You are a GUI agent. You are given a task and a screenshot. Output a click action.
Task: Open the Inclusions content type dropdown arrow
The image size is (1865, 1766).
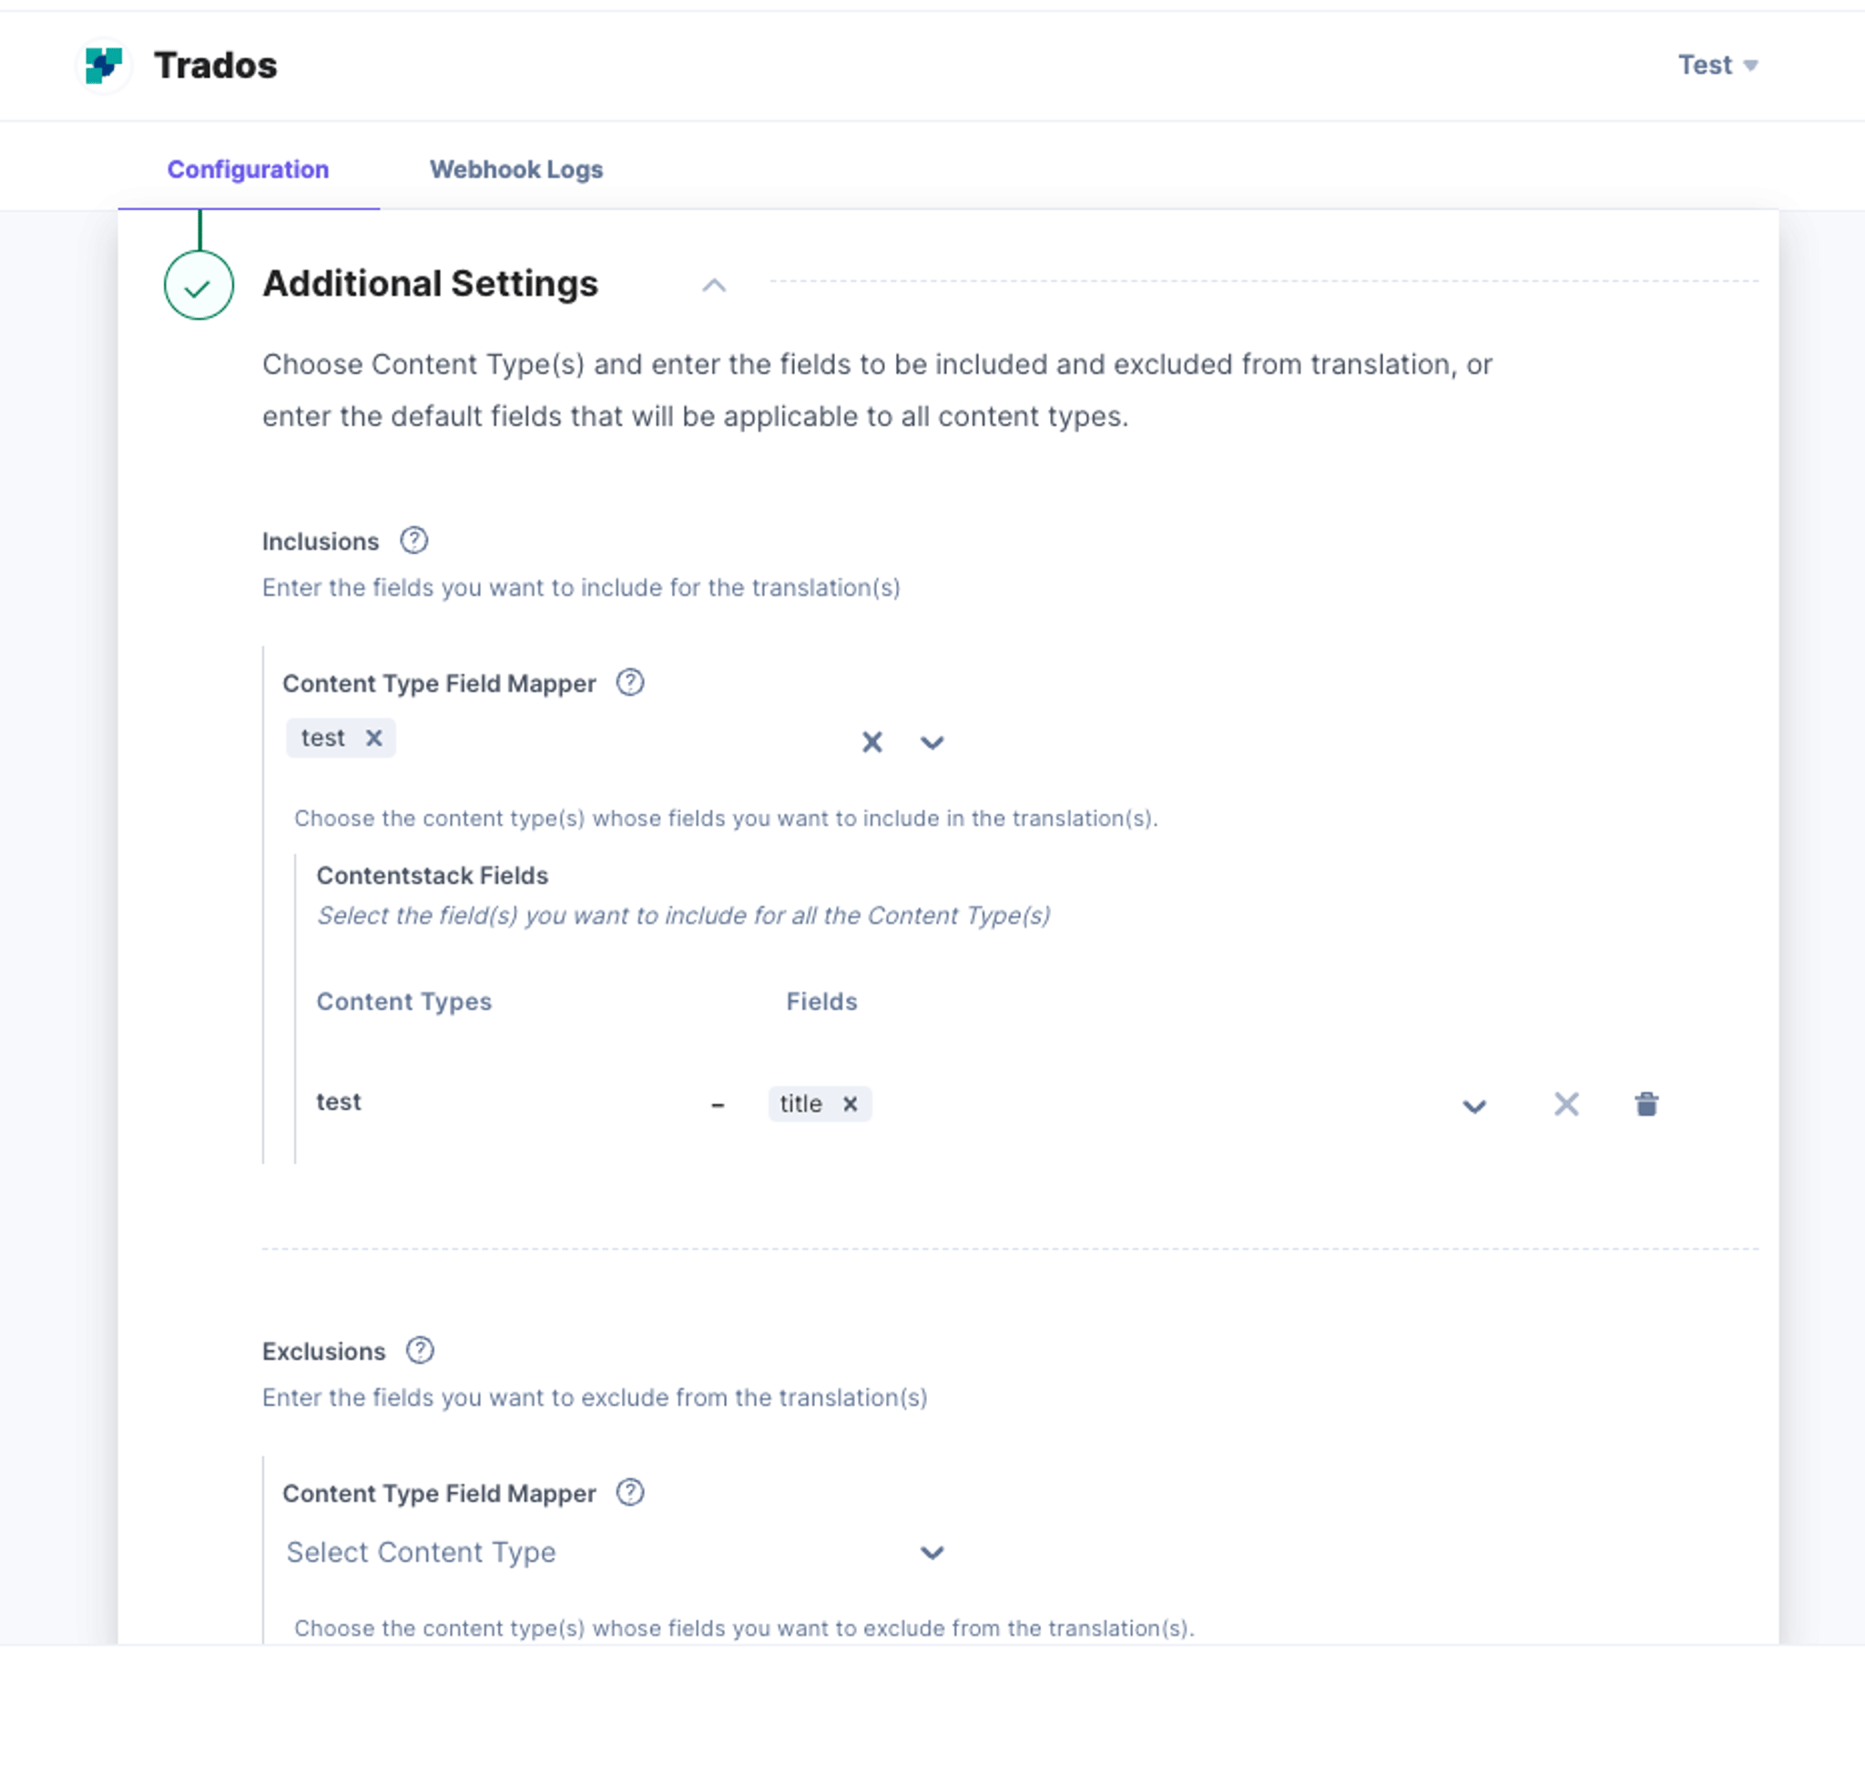932,743
